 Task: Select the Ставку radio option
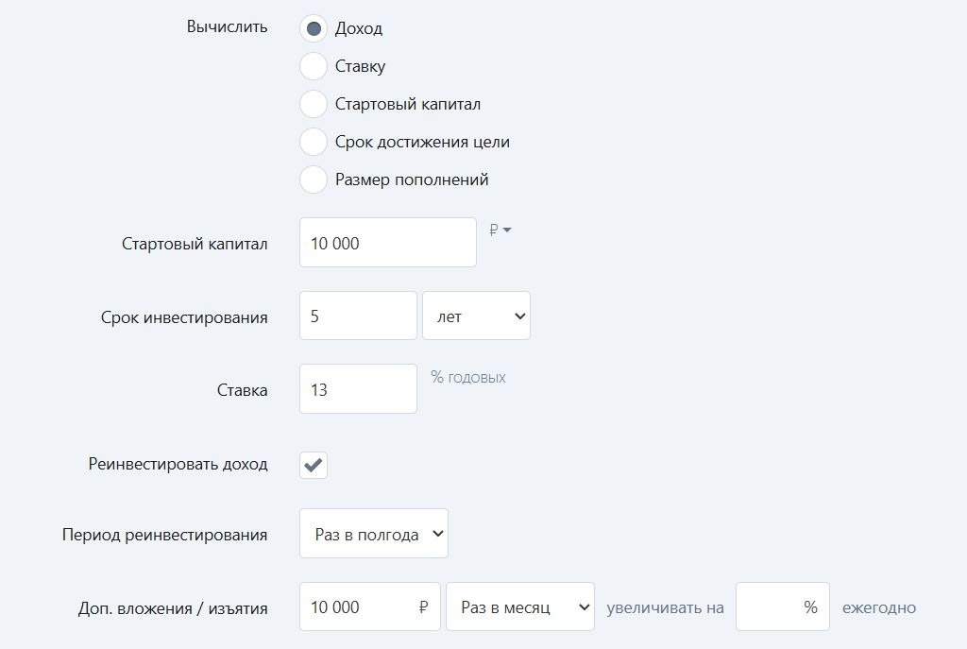[314, 66]
